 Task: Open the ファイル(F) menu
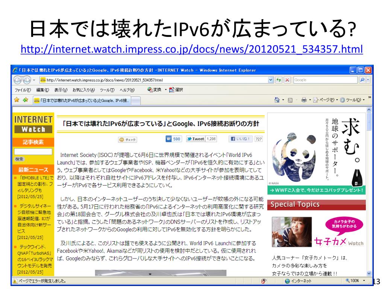pos(23,90)
